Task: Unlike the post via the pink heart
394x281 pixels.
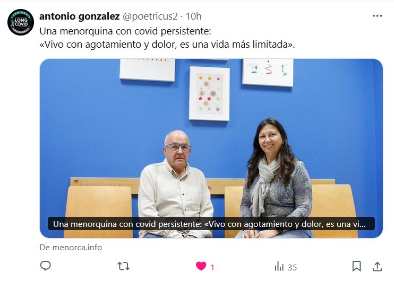Action: 201,266
